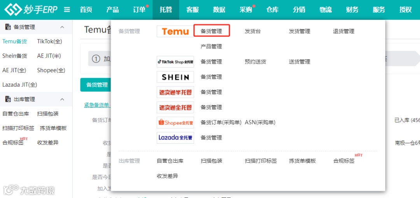Open TikTok 送货管理 link

(x=299, y=62)
